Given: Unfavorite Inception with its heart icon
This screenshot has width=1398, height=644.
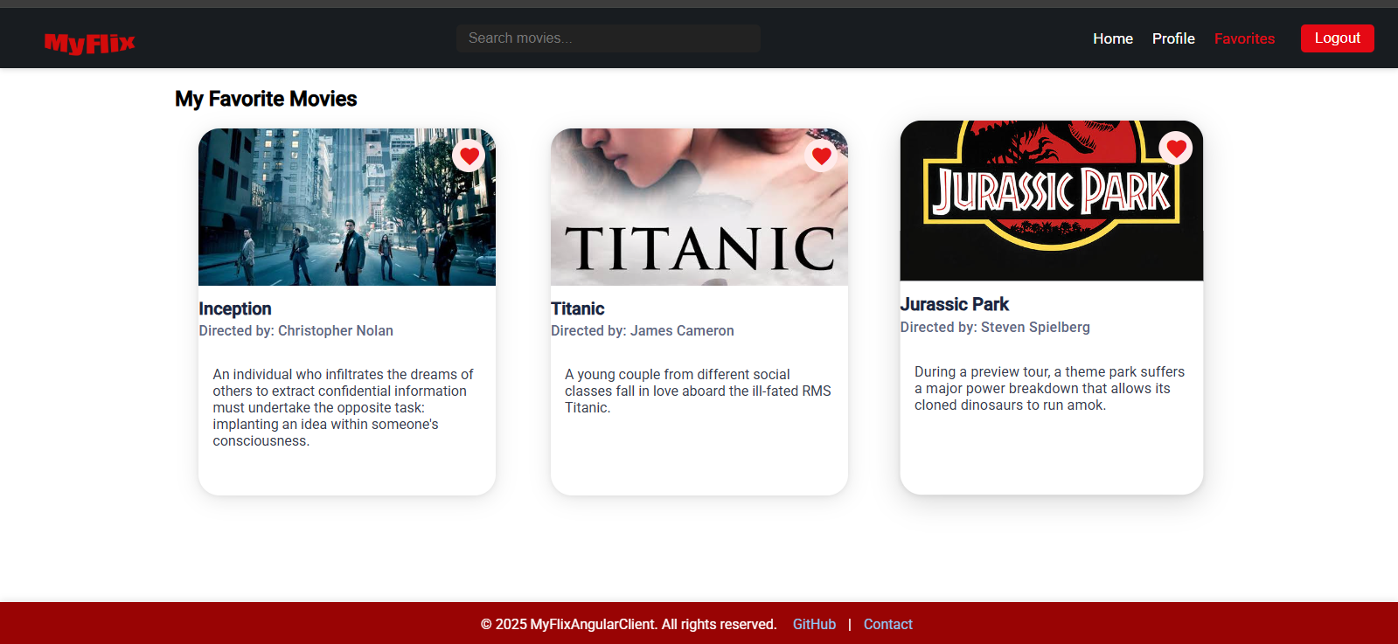Looking at the screenshot, I should pos(469,156).
